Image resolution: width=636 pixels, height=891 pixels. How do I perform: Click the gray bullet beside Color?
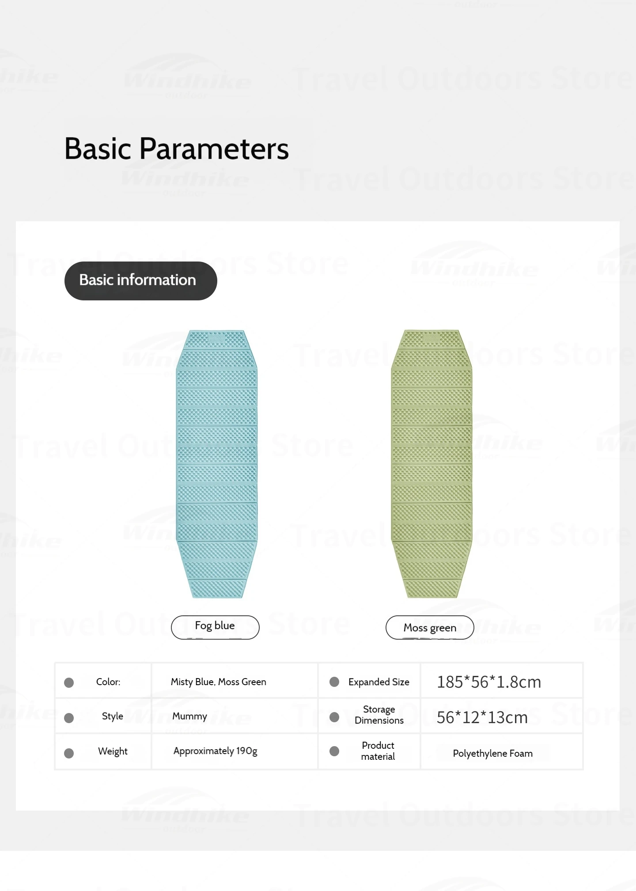(69, 682)
